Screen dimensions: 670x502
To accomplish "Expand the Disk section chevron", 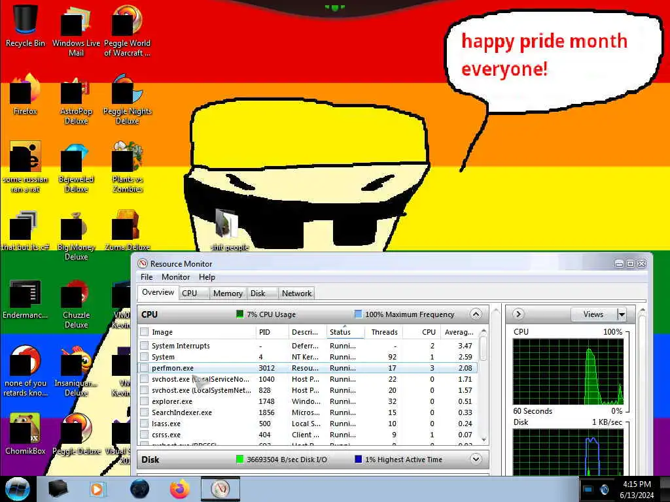I will click(476, 460).
